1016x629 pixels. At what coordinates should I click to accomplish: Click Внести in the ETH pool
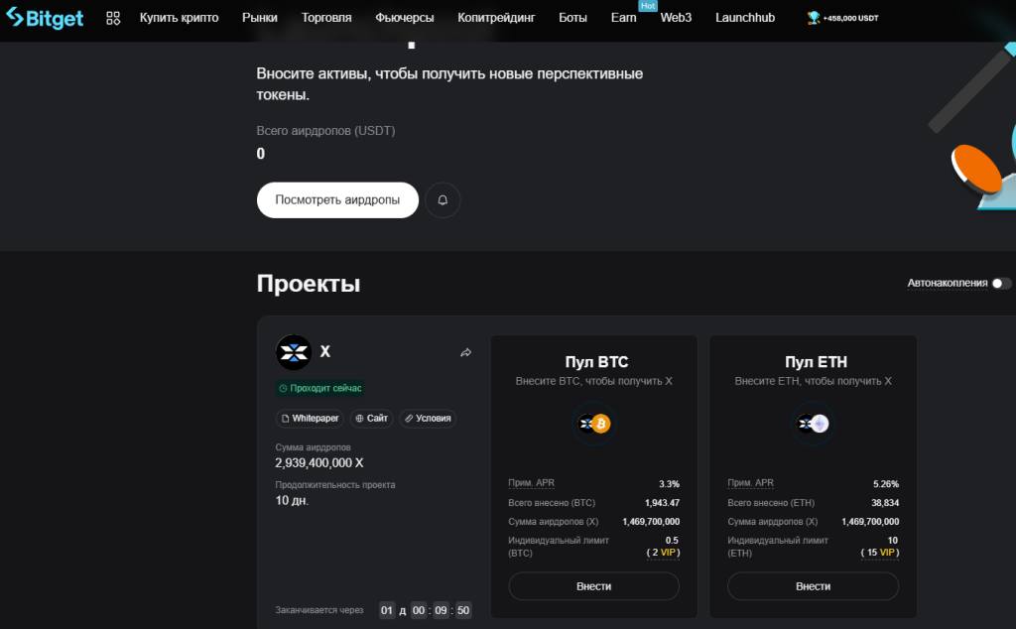tap(814, 586)
